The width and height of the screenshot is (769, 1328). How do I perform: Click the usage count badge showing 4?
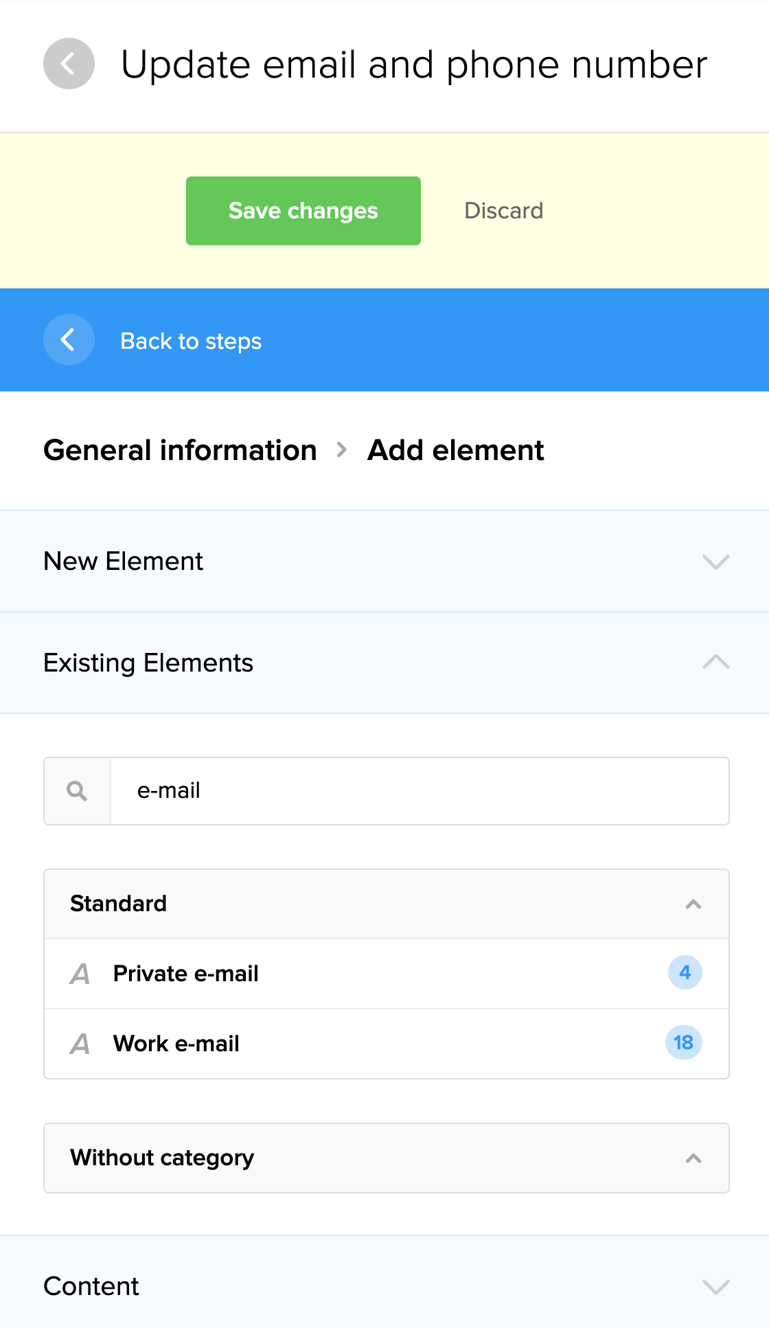click(685, 973)
